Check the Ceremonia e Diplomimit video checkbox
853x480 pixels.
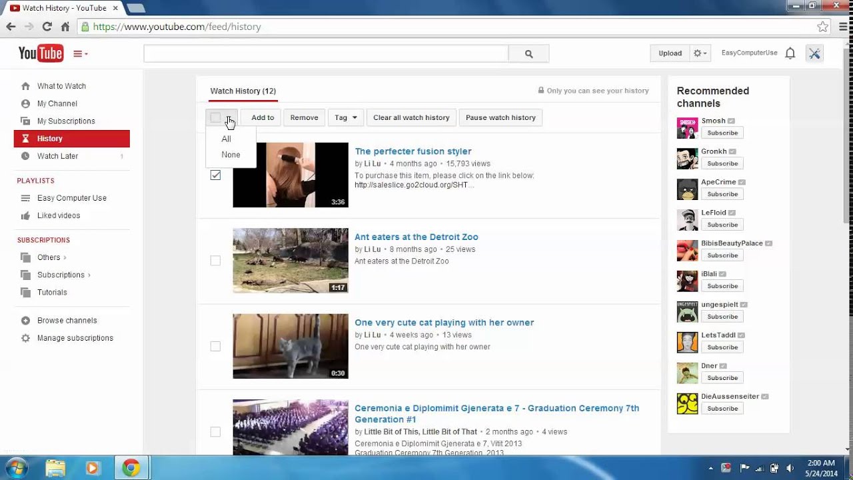[x=215, y=432]
